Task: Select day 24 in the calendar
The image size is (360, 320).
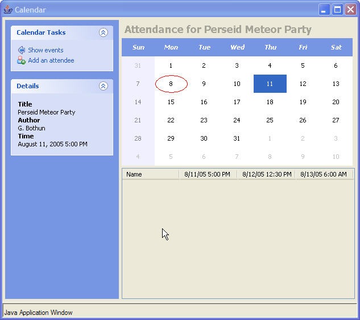Action: [237, 120]
